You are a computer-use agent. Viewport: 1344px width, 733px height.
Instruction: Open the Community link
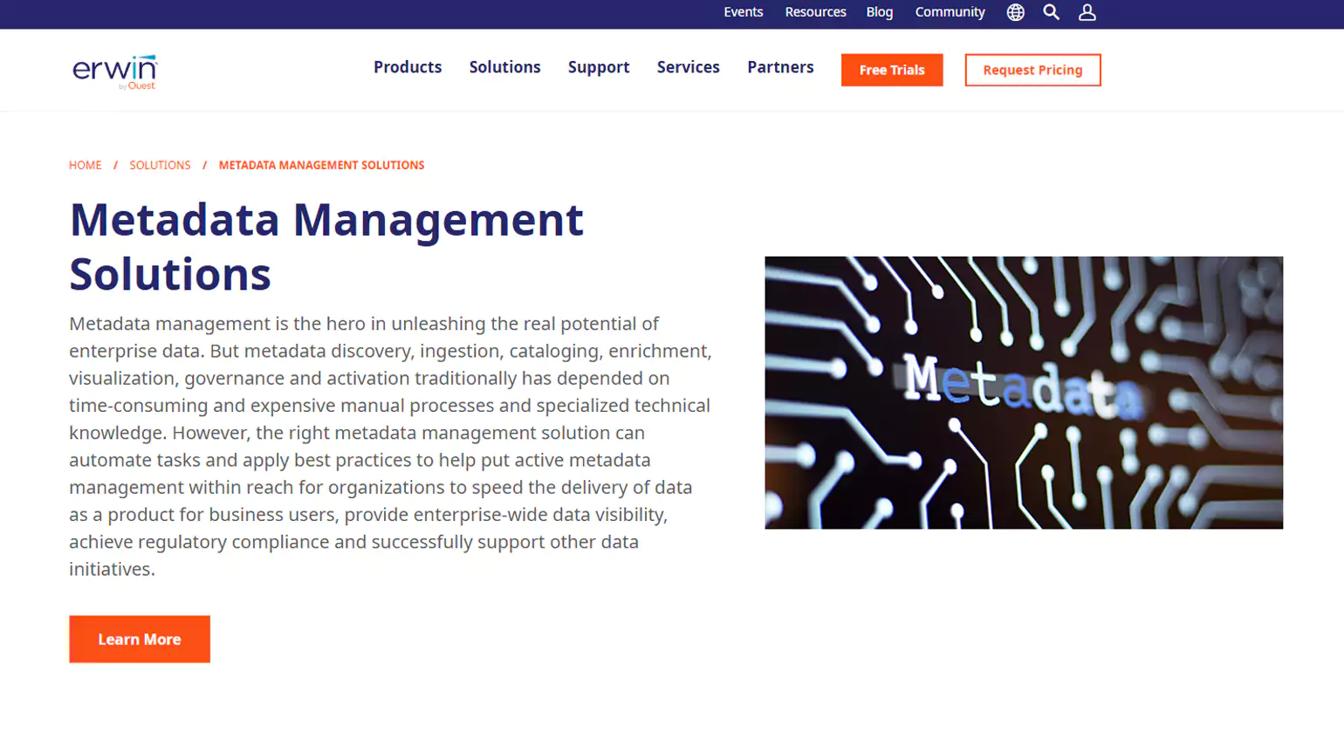point(950,12)
